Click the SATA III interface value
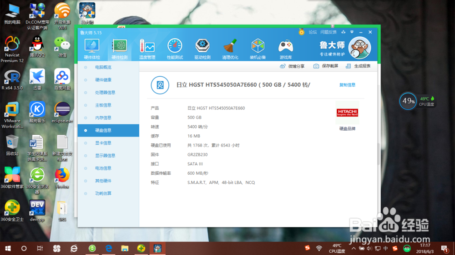 point(195,164)
